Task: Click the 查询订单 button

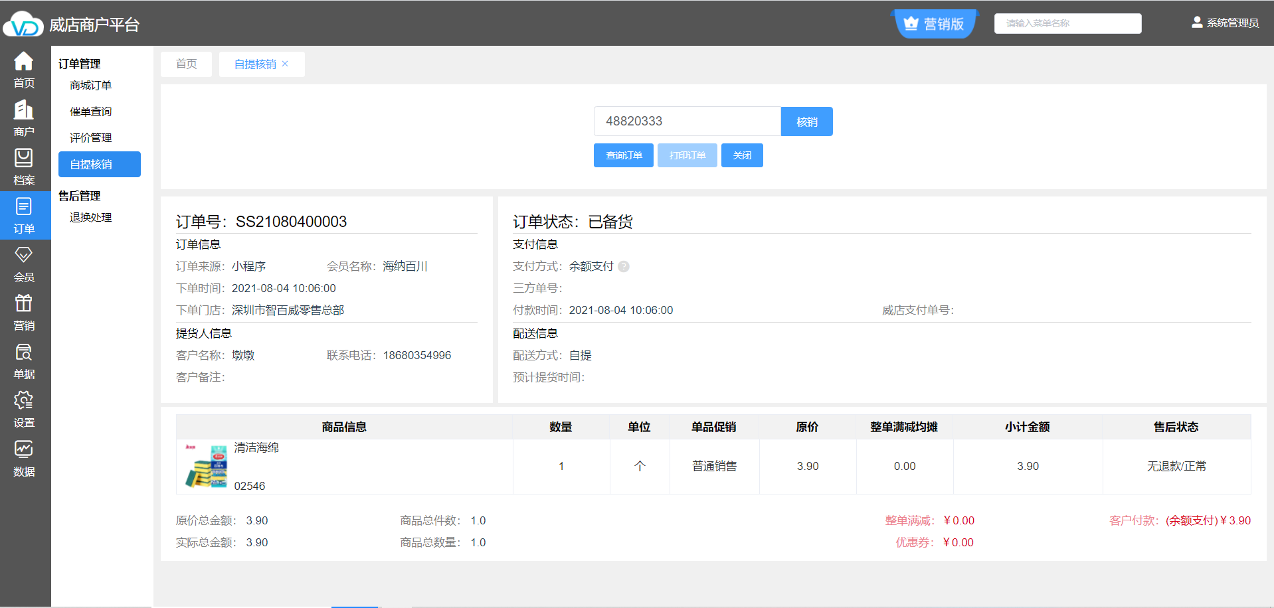Action: click(x=623, y=155)
